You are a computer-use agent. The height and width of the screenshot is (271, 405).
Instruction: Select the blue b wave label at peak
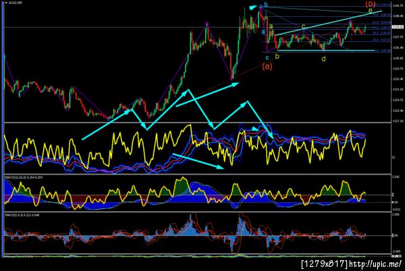[x=266, y=5]
